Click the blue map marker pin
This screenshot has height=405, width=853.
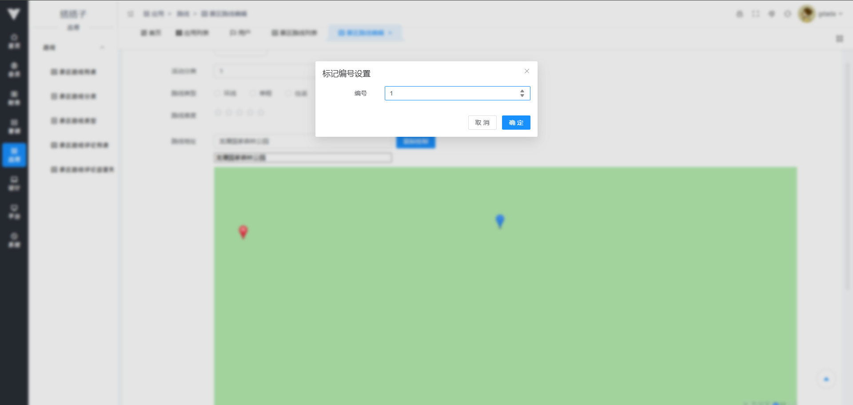(500, 220)
